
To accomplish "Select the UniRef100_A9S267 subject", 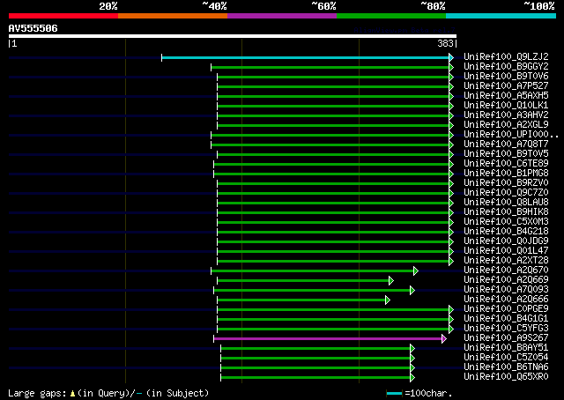I will tap(506, 338).
